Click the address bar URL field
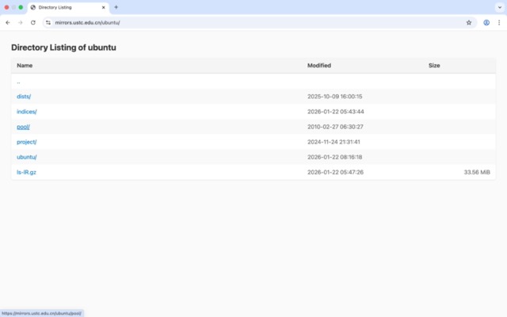This screenshot has width=507, height=317. pos(238,23)
